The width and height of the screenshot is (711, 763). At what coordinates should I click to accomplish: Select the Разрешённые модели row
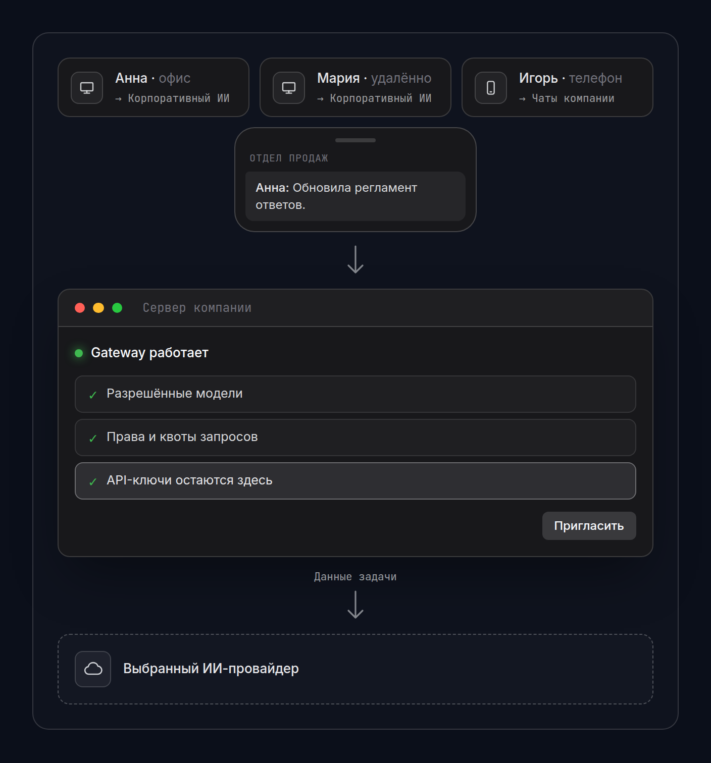[355, 394]
